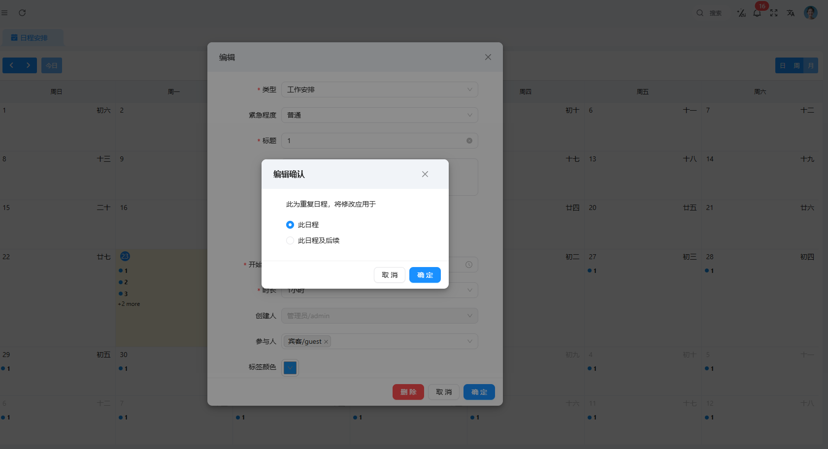Open the 标签颜色 color picker swatch
The height and width of the screenshot is (449, 828).
pyautogui.click(x=290, y=367)
